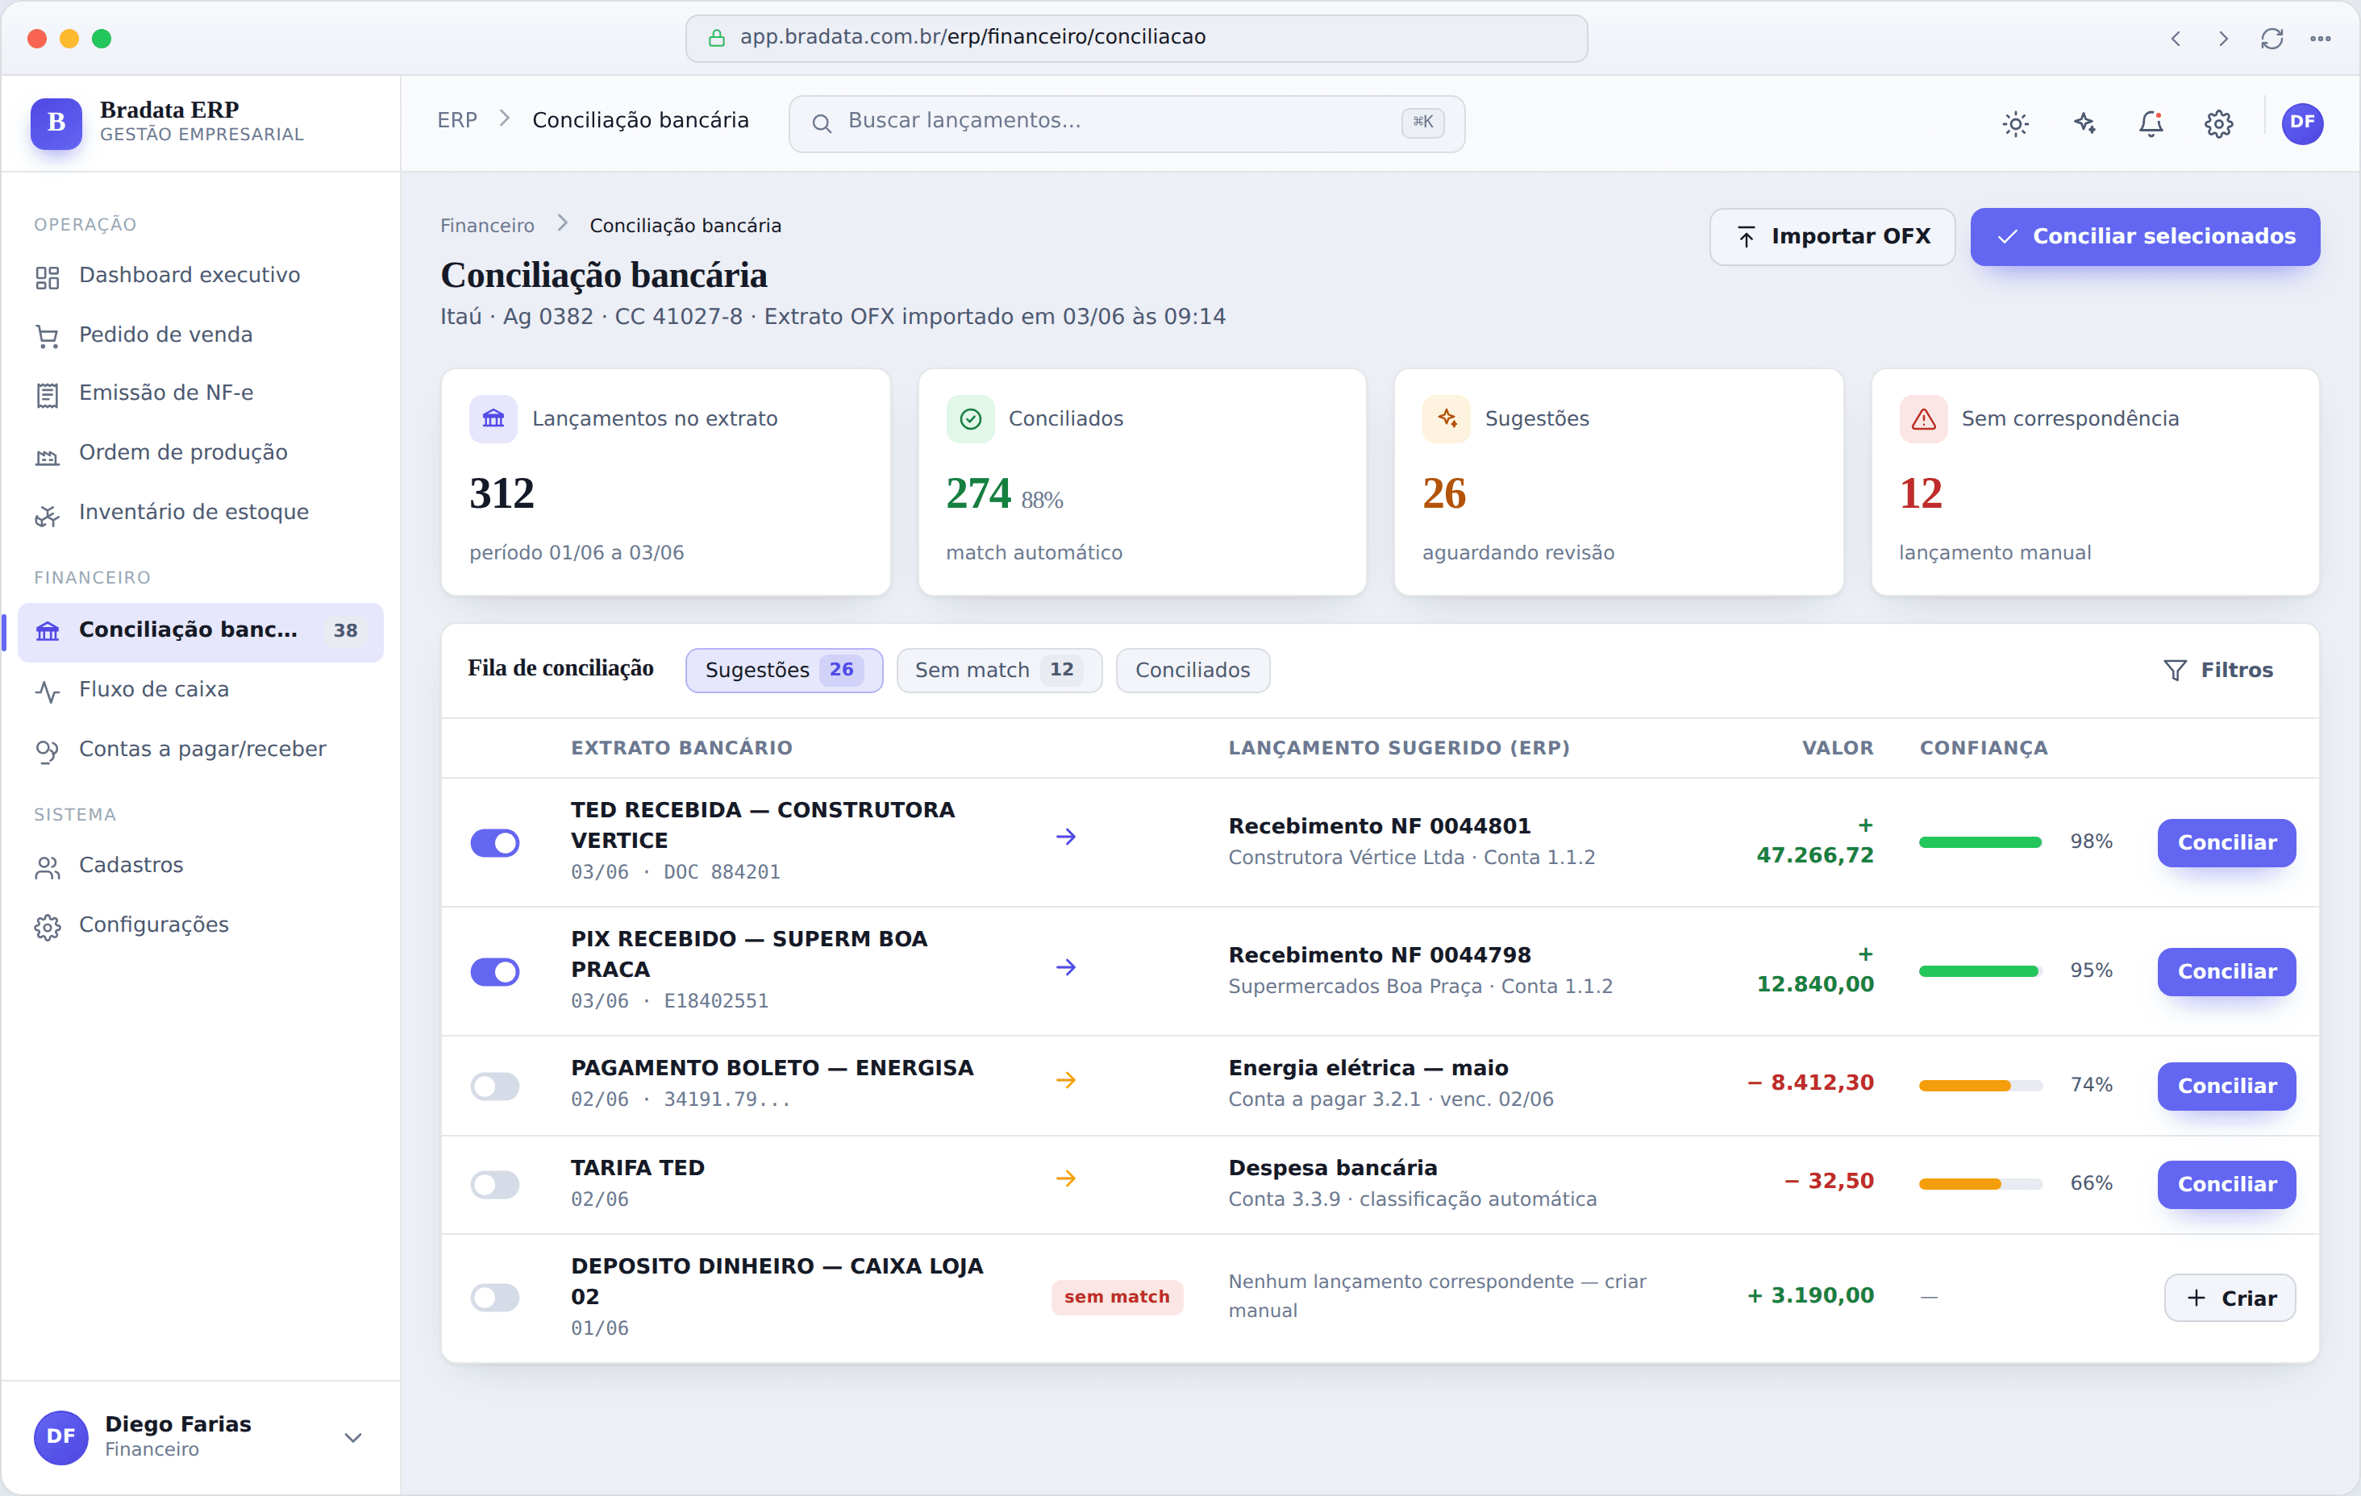Image resolution: width=2361 pixels, height=1496 pixels.
Task: Switch to the Conciliados tab
Action: pos(1193,671)
